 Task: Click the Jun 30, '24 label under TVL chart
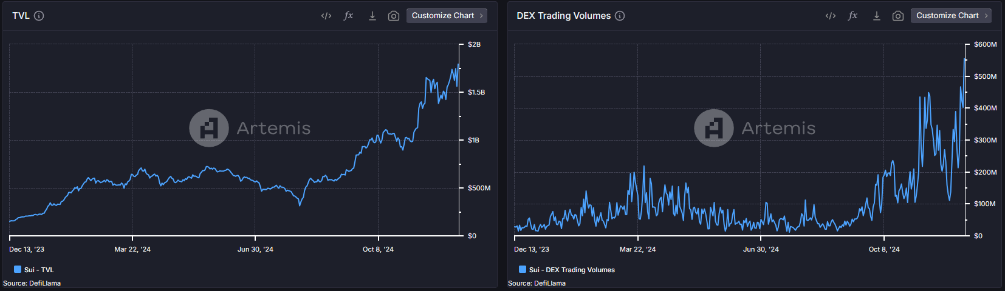(x=255, y=249)
